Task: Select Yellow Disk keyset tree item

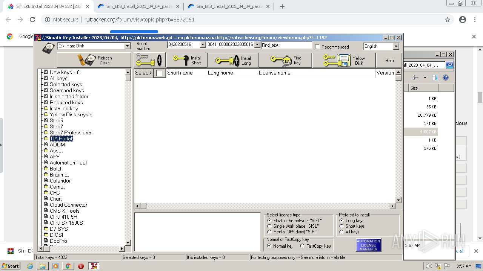Action: pos(71,114)
